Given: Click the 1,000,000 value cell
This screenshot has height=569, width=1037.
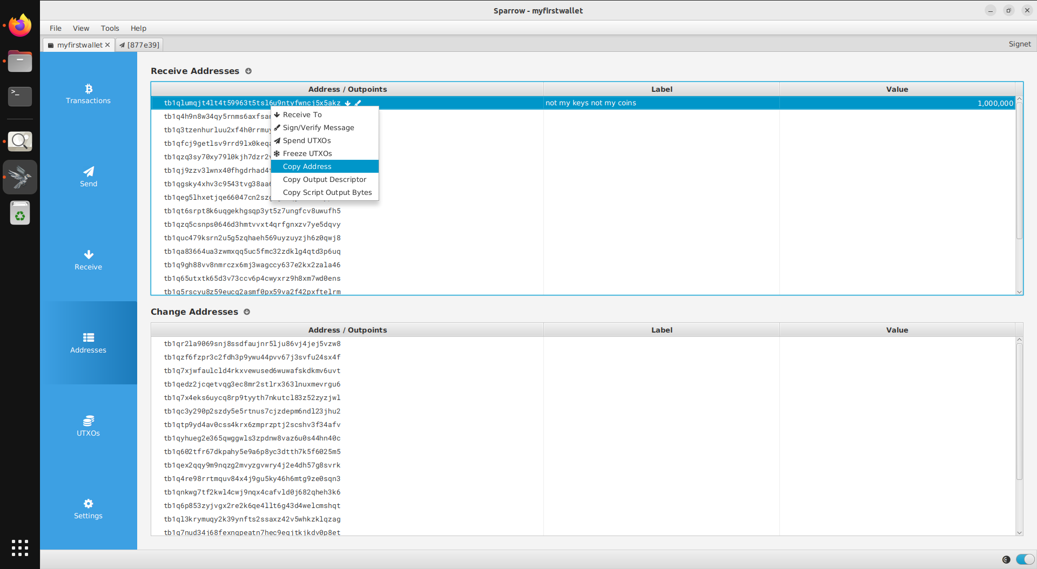Looking at the screenshot, I should [x=897, y=103].
